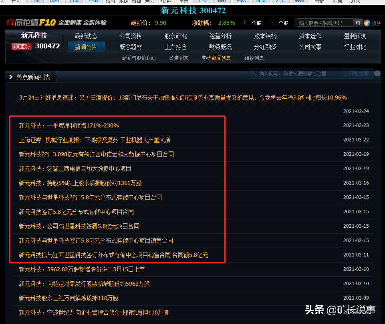Select 行业对比 tab
Viewport: 385px width, 324px height.
pos(355,47)
